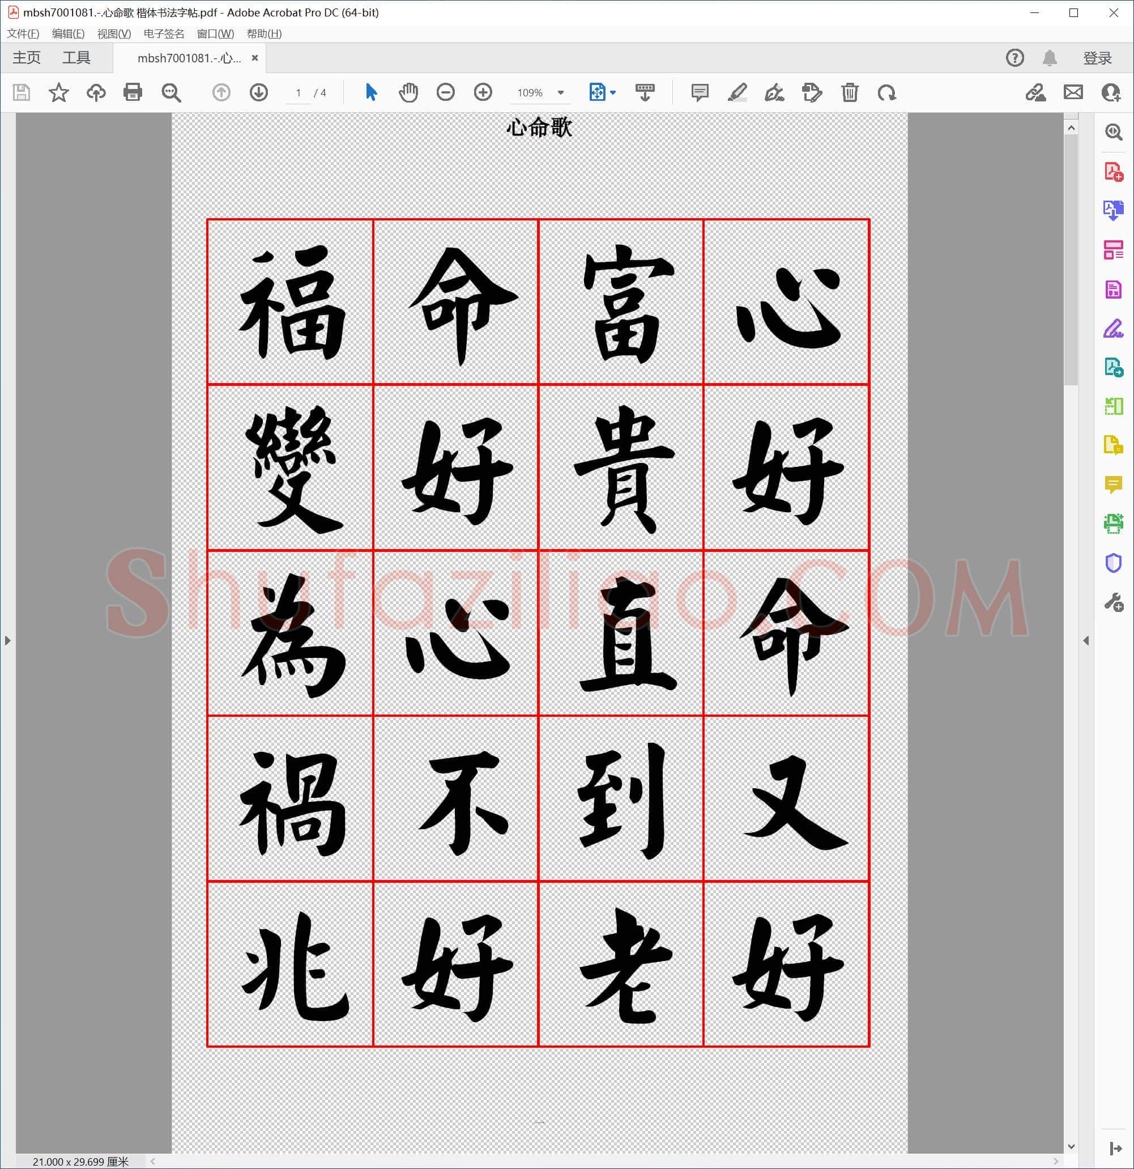Open the zoom percentage dropdown

560,93
